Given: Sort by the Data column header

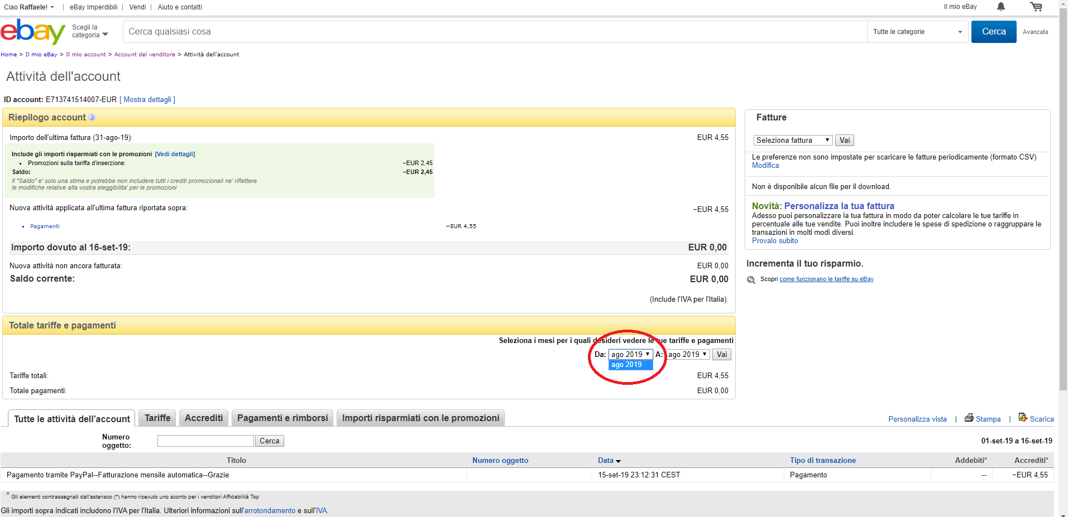Looking at the screenshot, I should pos(606,460).
